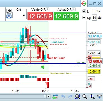Click the vertical auto-zoom magnifier icon

coord(78,97)
